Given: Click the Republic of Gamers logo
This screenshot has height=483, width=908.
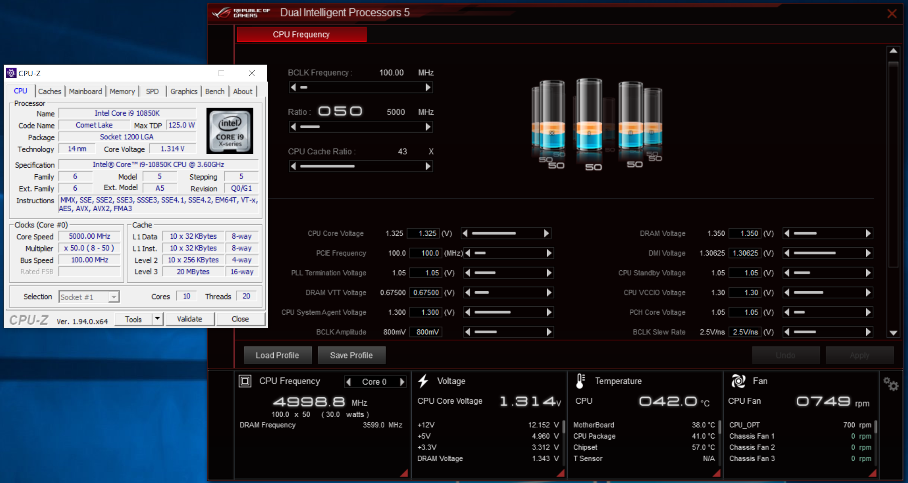Looking at the screenshot, I should [x=241, y=13].
